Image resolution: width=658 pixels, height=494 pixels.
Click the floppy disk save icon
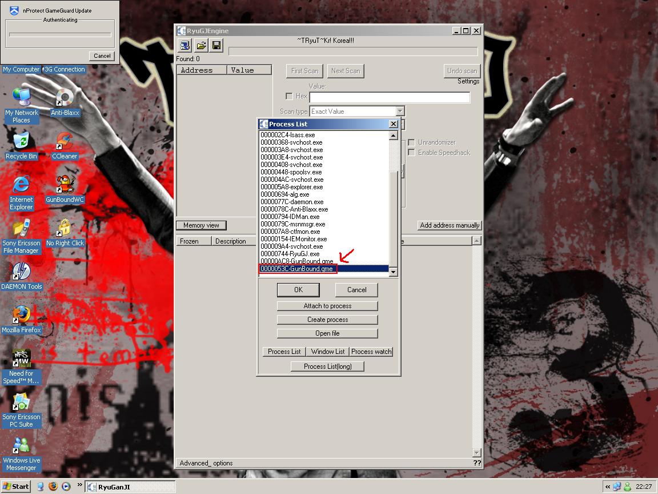point(216,45)
